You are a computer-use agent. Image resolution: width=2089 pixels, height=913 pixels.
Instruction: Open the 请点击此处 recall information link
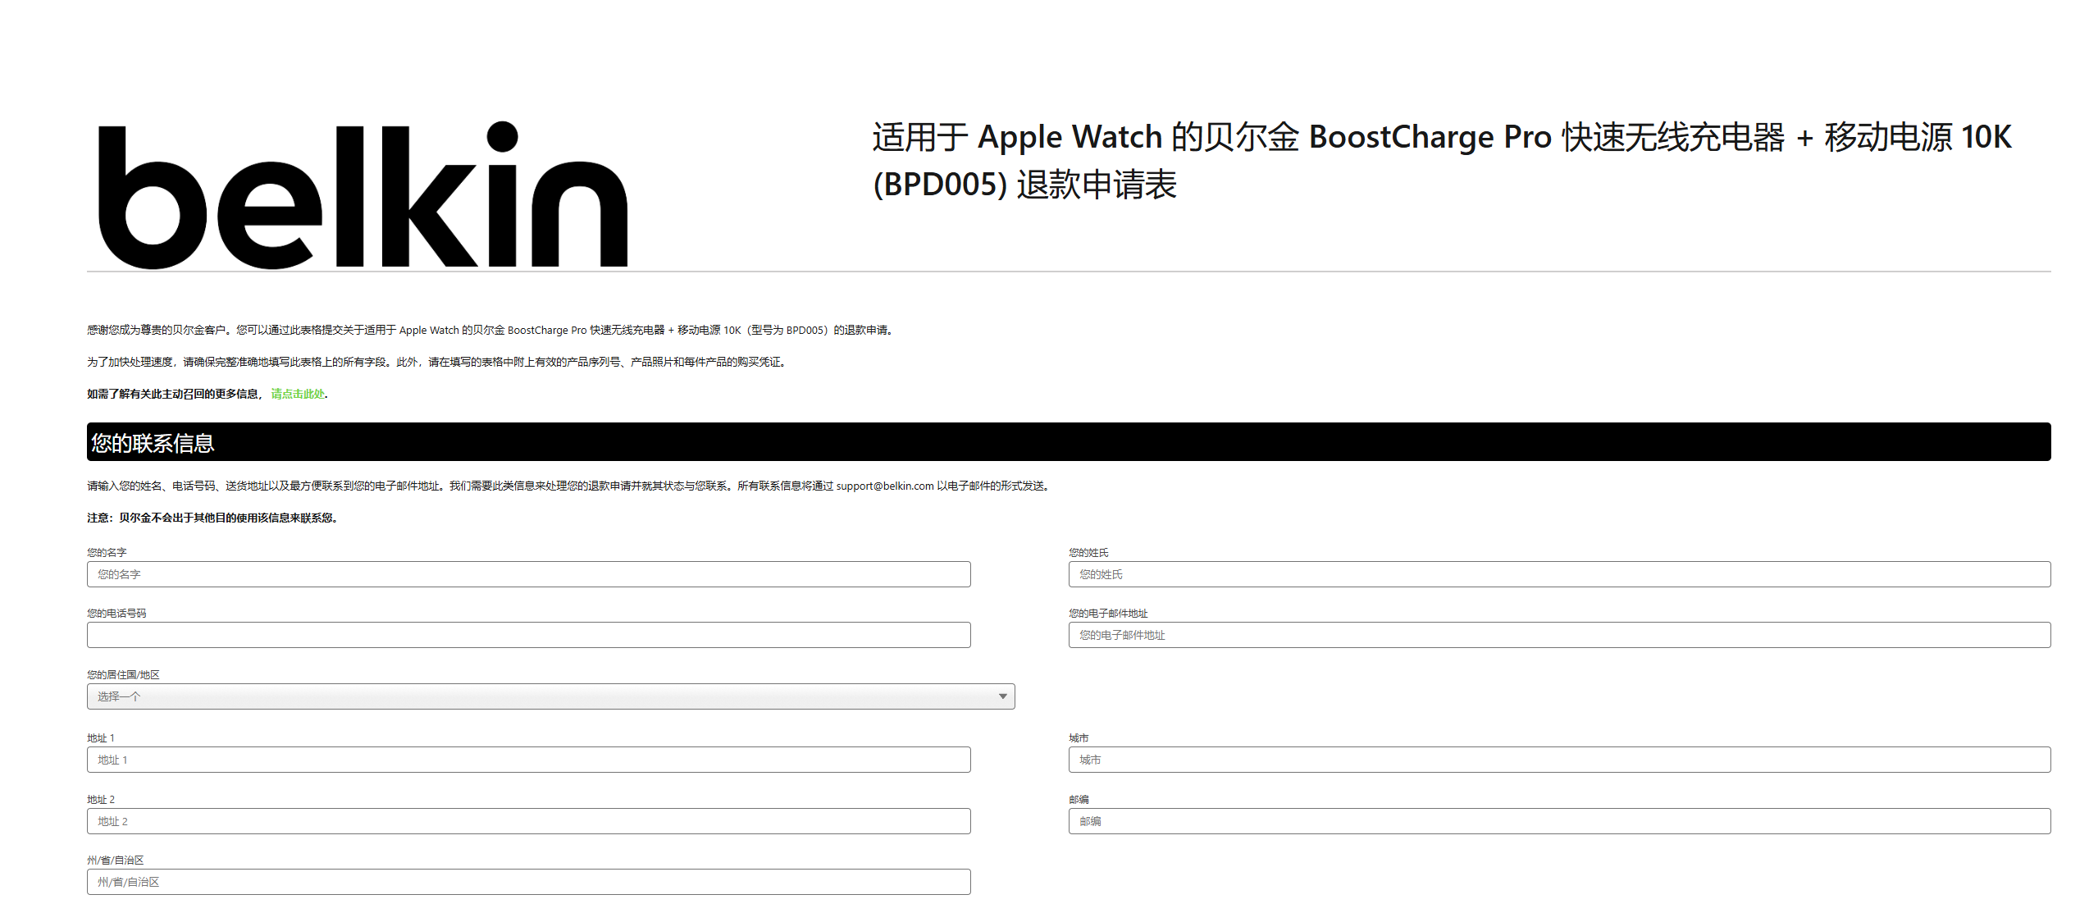pyautogui.click(x=298, y=395)
